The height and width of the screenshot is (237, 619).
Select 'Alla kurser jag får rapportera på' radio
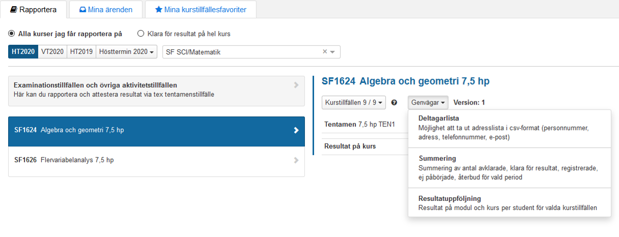12,34
